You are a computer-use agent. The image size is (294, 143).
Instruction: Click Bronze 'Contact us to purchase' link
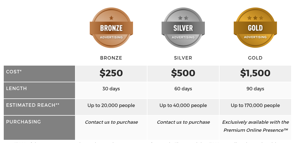pos(111,122)
